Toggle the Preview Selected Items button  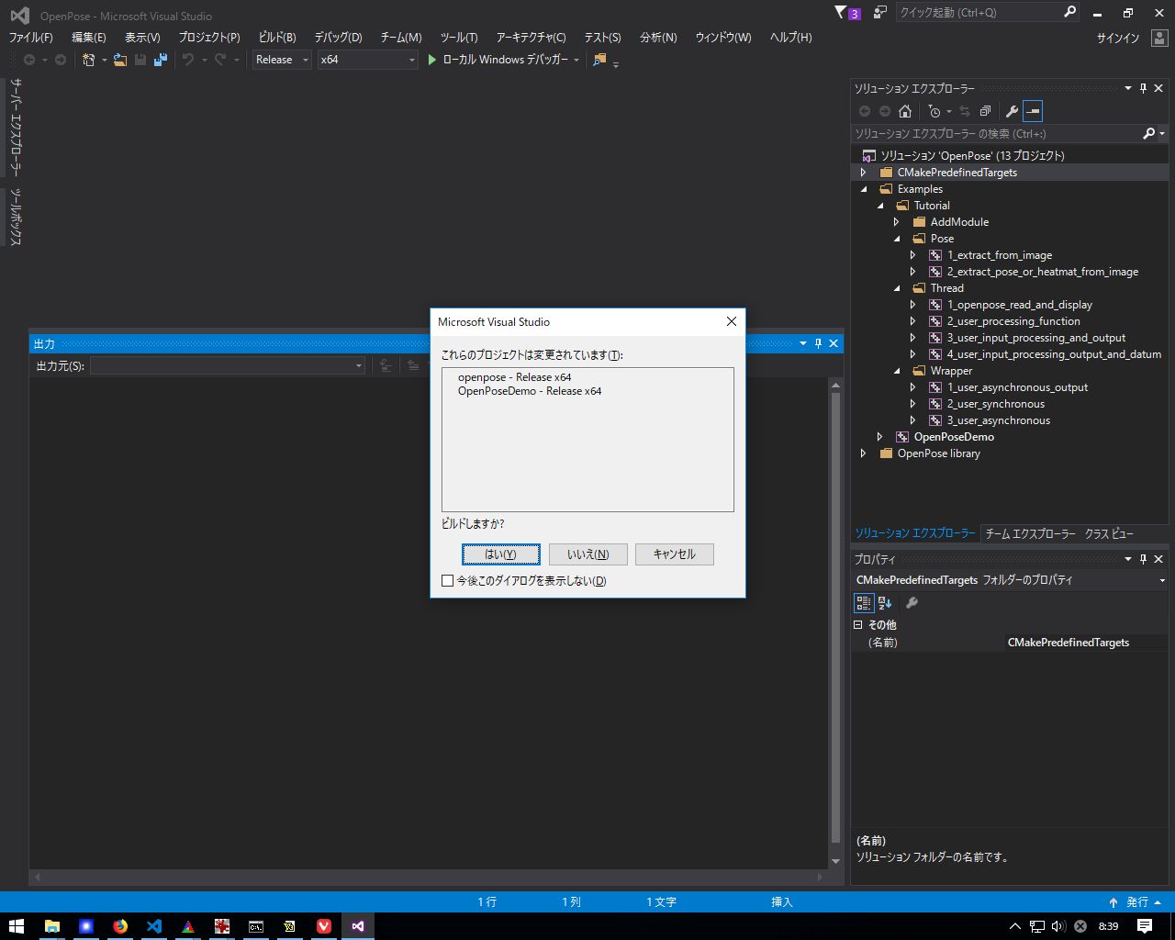[1033, 111]
